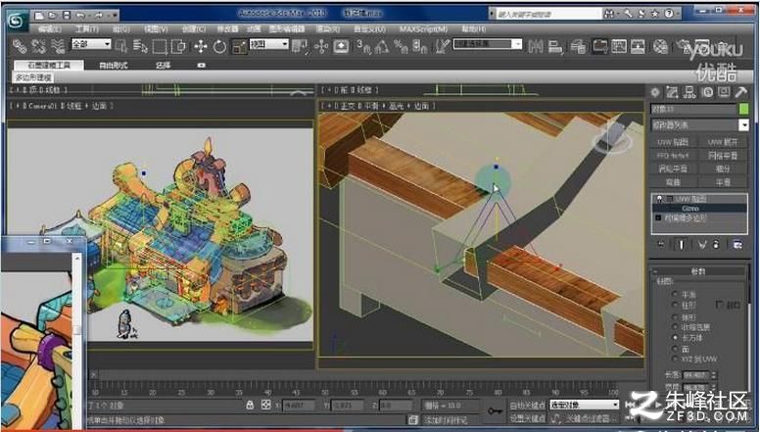Open the 工具(T) menu

click(x=87, y=29)
